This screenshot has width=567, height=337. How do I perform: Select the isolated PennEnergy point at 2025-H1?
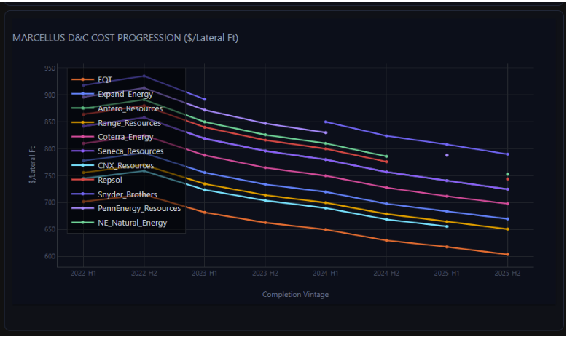click(x=447, y=155)
